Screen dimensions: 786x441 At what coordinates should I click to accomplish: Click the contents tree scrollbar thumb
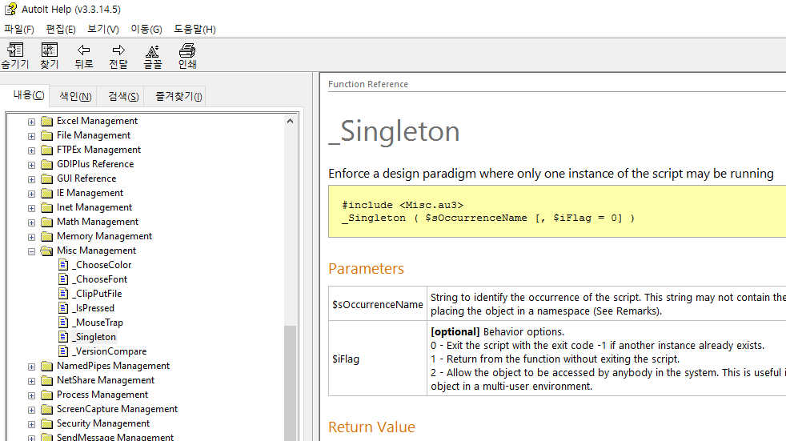(290, 383)
